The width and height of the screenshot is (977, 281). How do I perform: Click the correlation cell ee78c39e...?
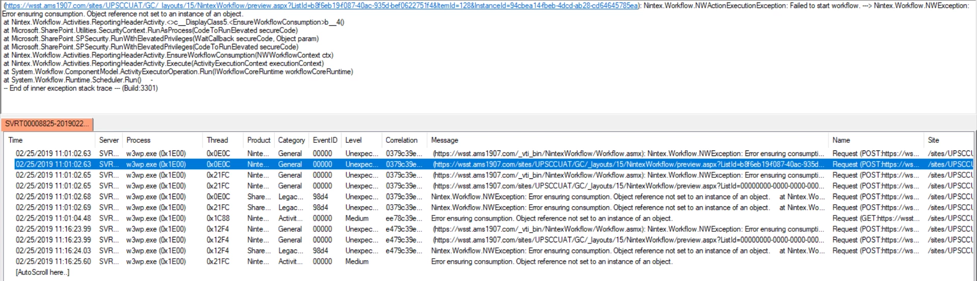pyautogui.click(x=404, y=218)
